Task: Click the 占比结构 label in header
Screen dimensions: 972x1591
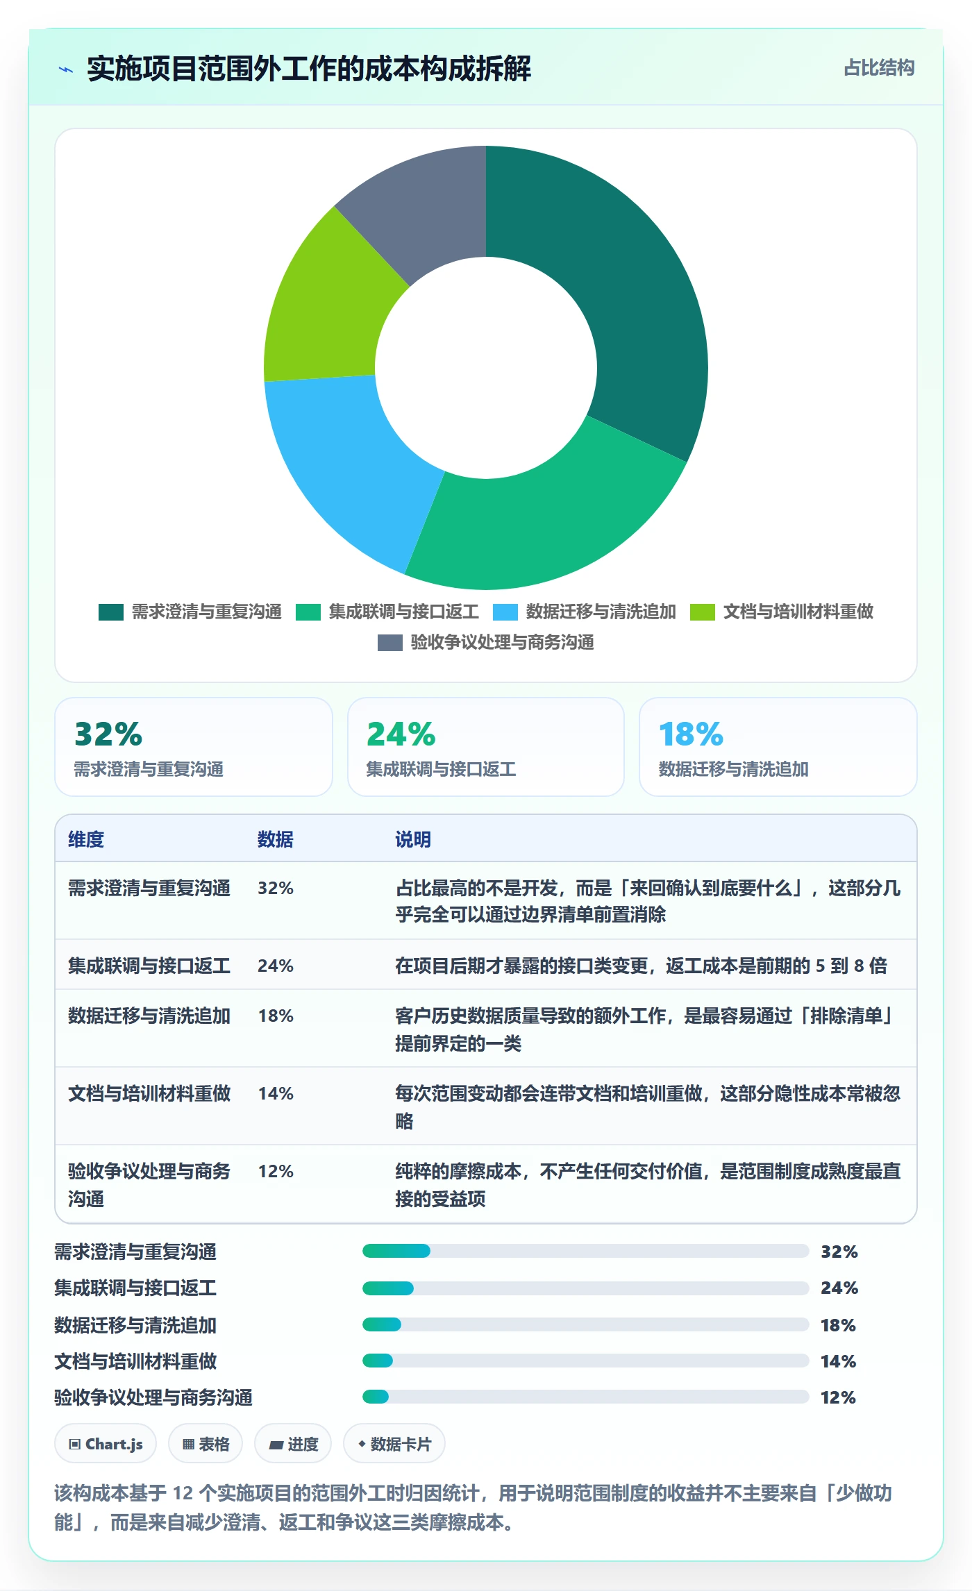Action: click(879, 68)
